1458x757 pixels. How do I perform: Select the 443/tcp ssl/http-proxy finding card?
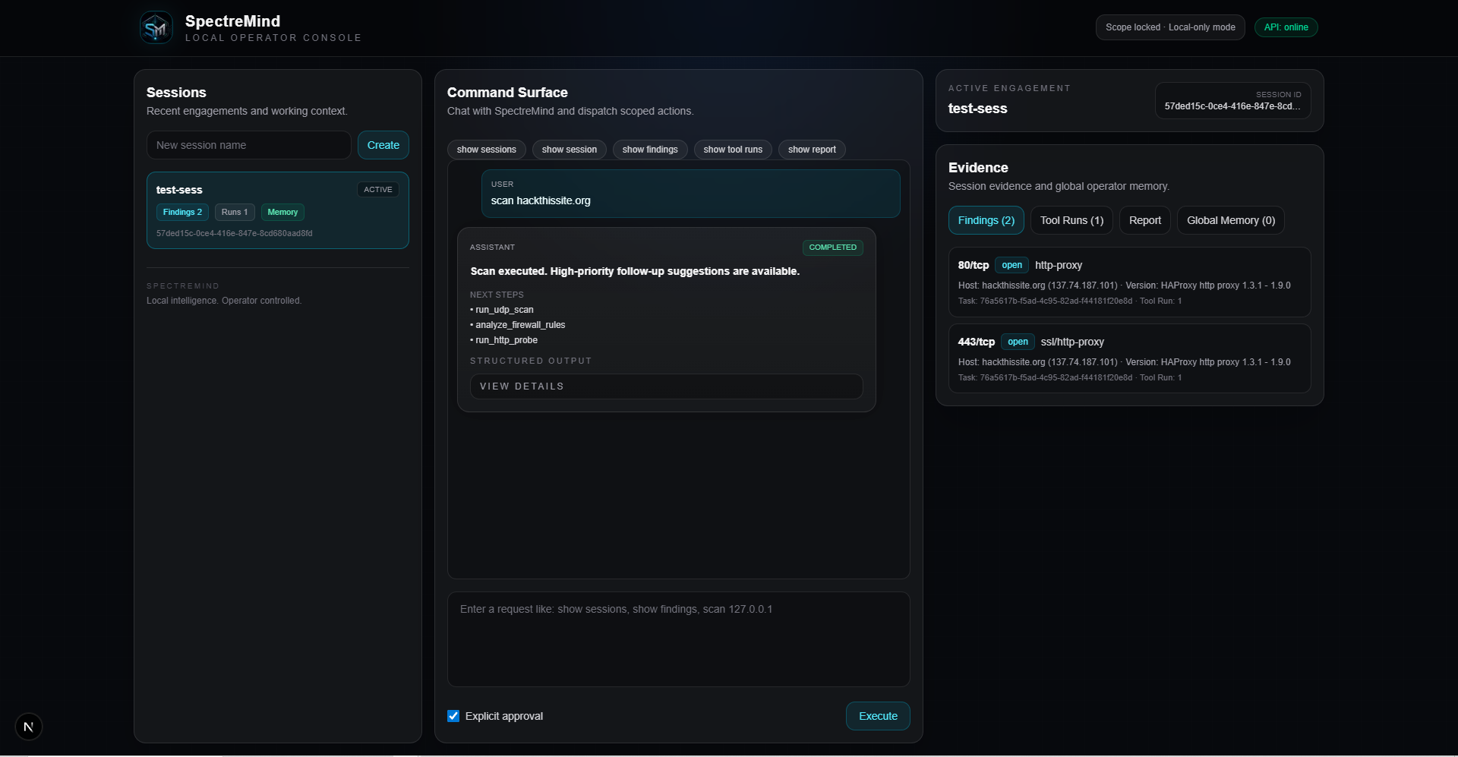click(x=1128, y=358)
